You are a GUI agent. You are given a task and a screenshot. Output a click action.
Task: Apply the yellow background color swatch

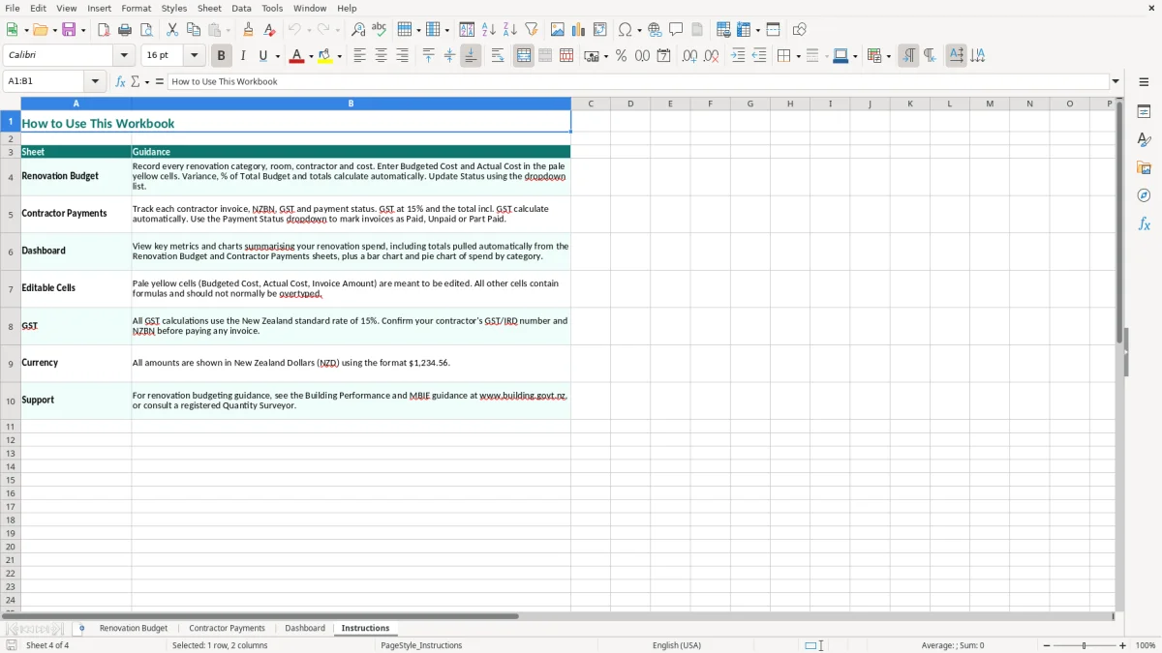pyautogui.click(x=325, y=56)
